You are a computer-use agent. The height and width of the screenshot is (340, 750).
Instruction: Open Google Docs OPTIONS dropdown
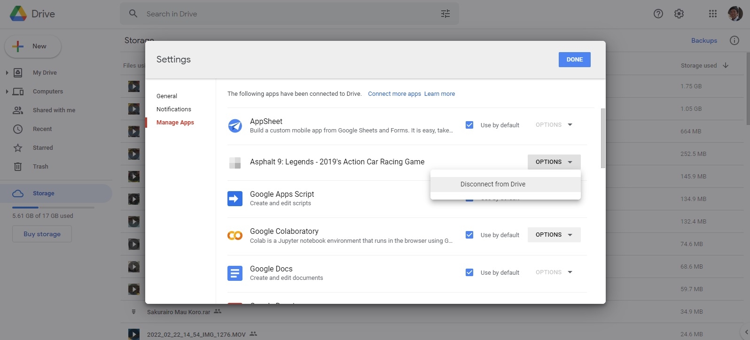click(x=554, y=272)
